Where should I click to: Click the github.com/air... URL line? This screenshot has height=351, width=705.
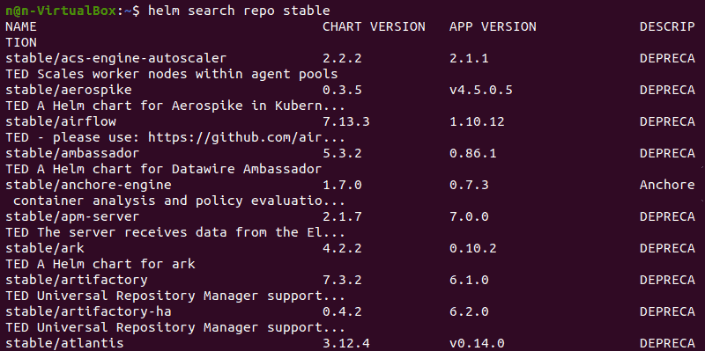tap(174, 138)
